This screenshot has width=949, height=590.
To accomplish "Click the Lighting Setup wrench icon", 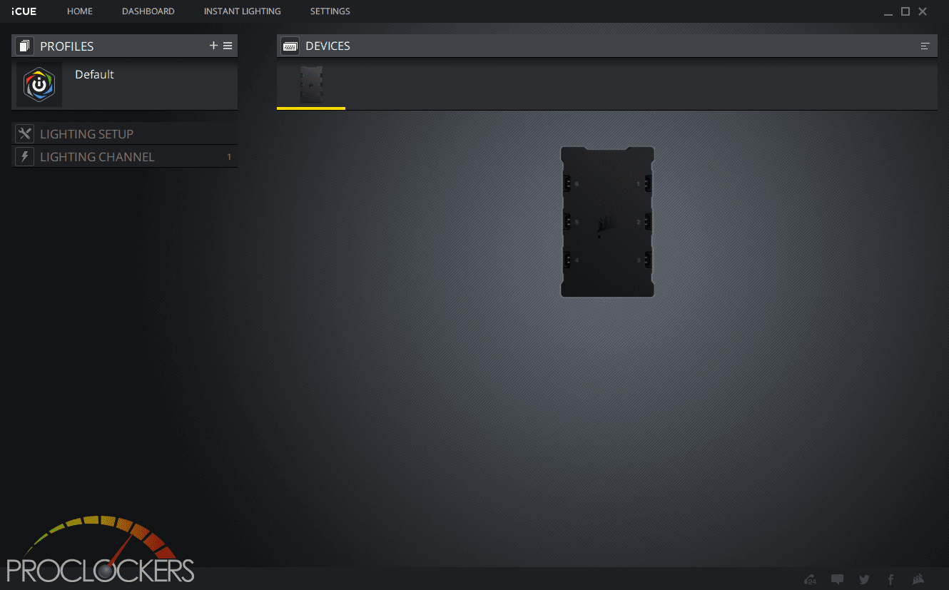I will (x=25, y=133).
